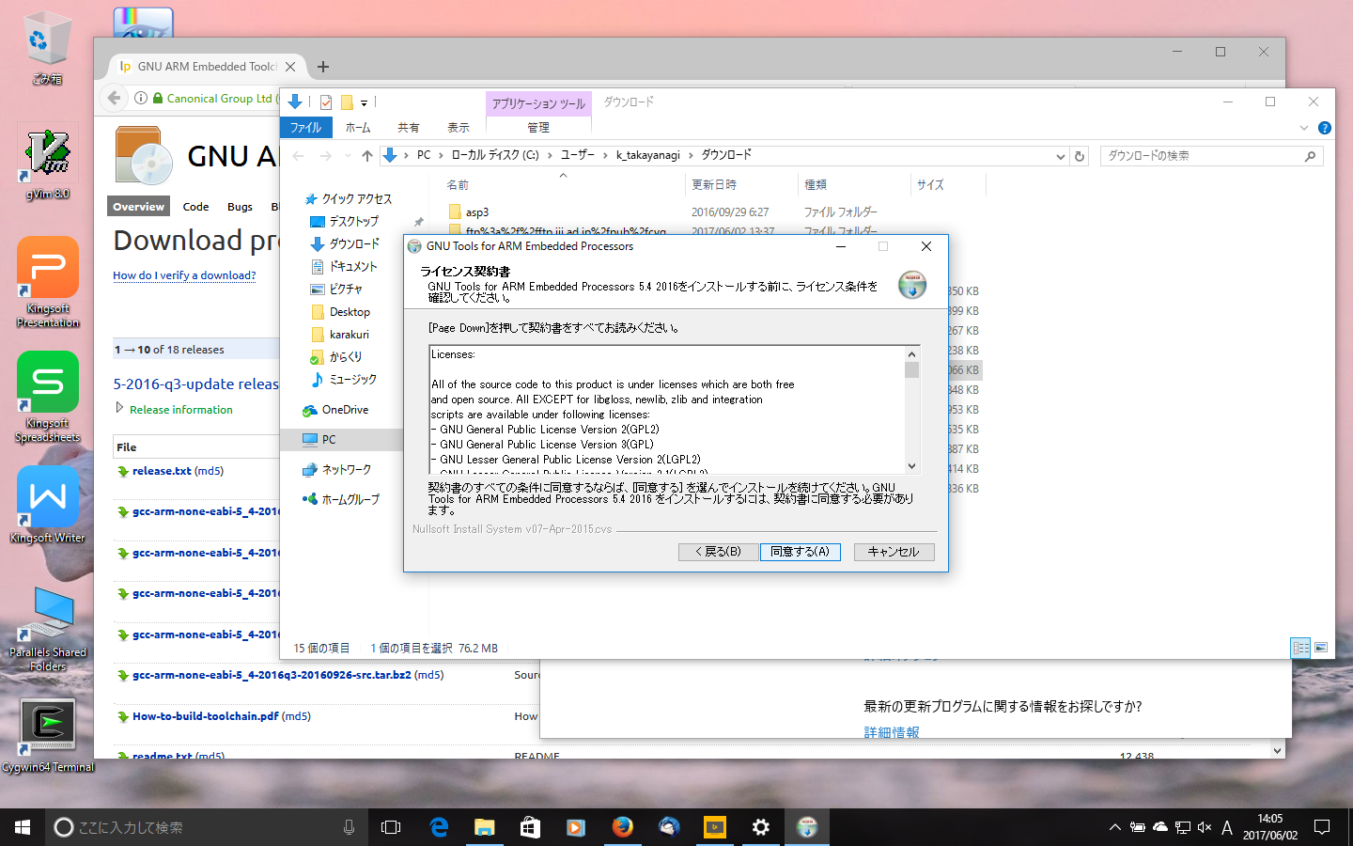Open Kingsoft Presentation desktop icon
The height and width of the screenshot is (846, 1353).
[x=48, y=282]
